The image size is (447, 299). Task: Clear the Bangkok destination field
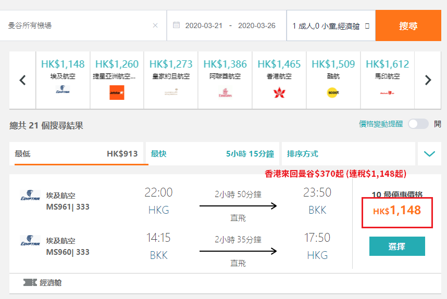[x=155, y=25]
